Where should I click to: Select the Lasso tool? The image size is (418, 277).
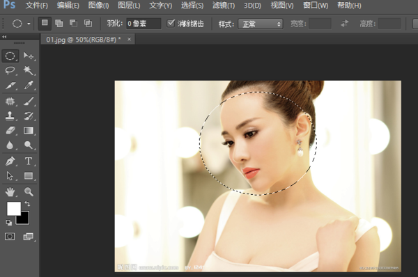10,70
